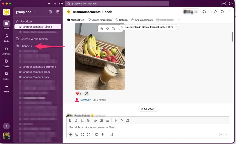Share the image with the forward arrow

[x=107, y=29]
